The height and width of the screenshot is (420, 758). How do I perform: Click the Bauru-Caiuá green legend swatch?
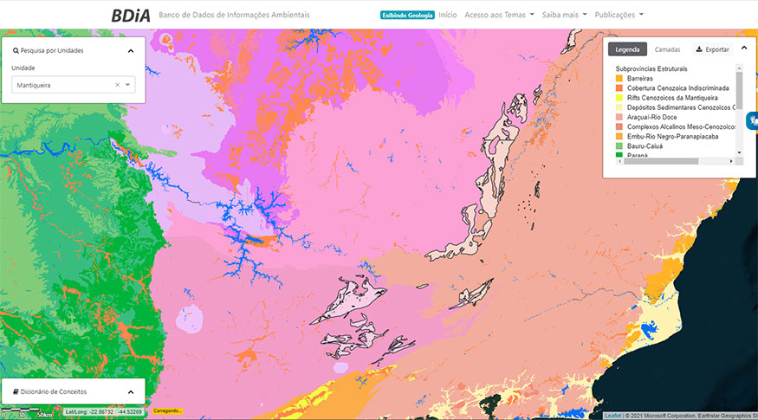click(x=619, y=146)
